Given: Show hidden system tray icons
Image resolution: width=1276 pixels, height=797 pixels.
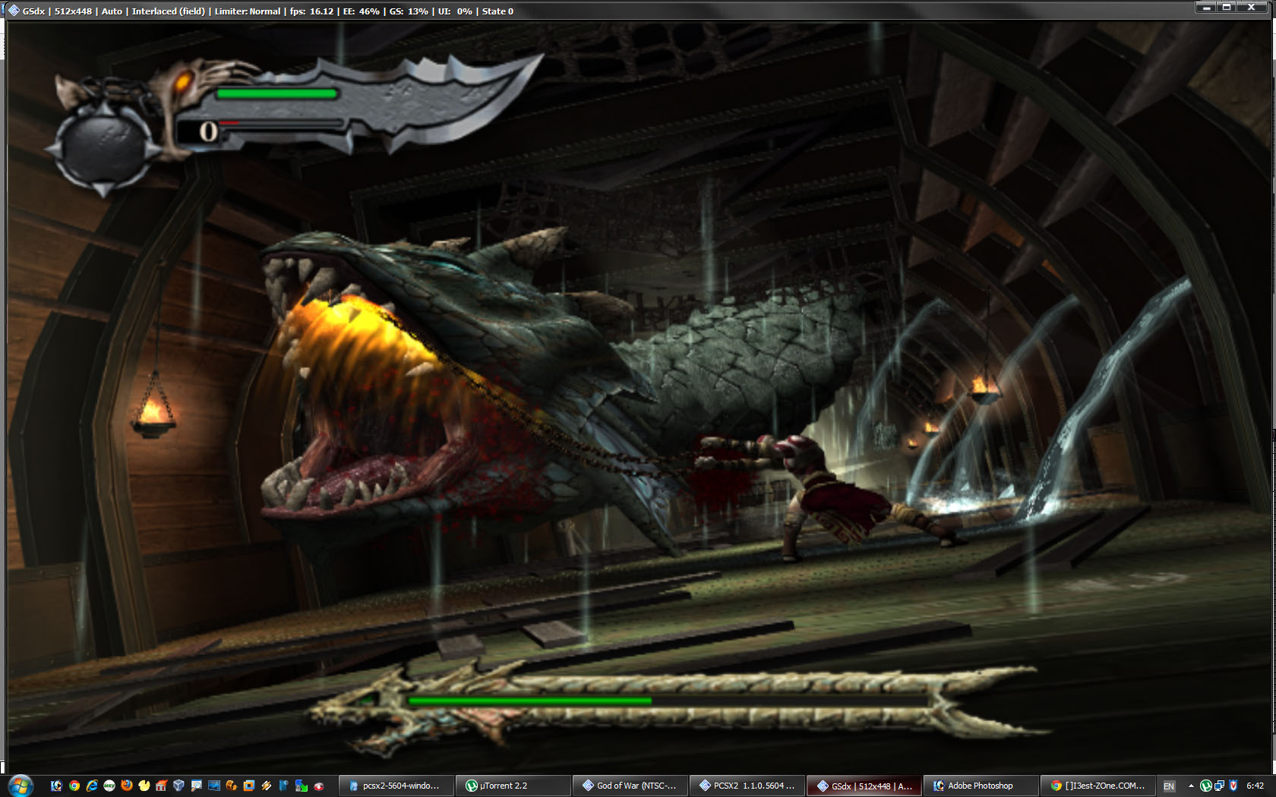Looking at the screenshot, I should (1191, 786).
